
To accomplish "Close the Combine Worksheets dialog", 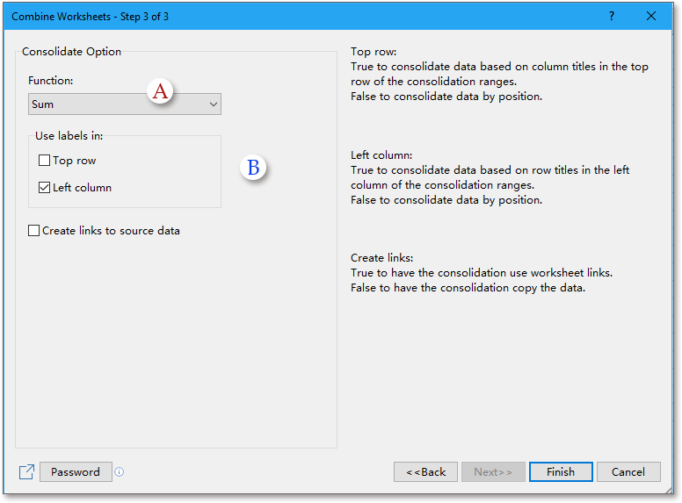I will pos(651,16).
